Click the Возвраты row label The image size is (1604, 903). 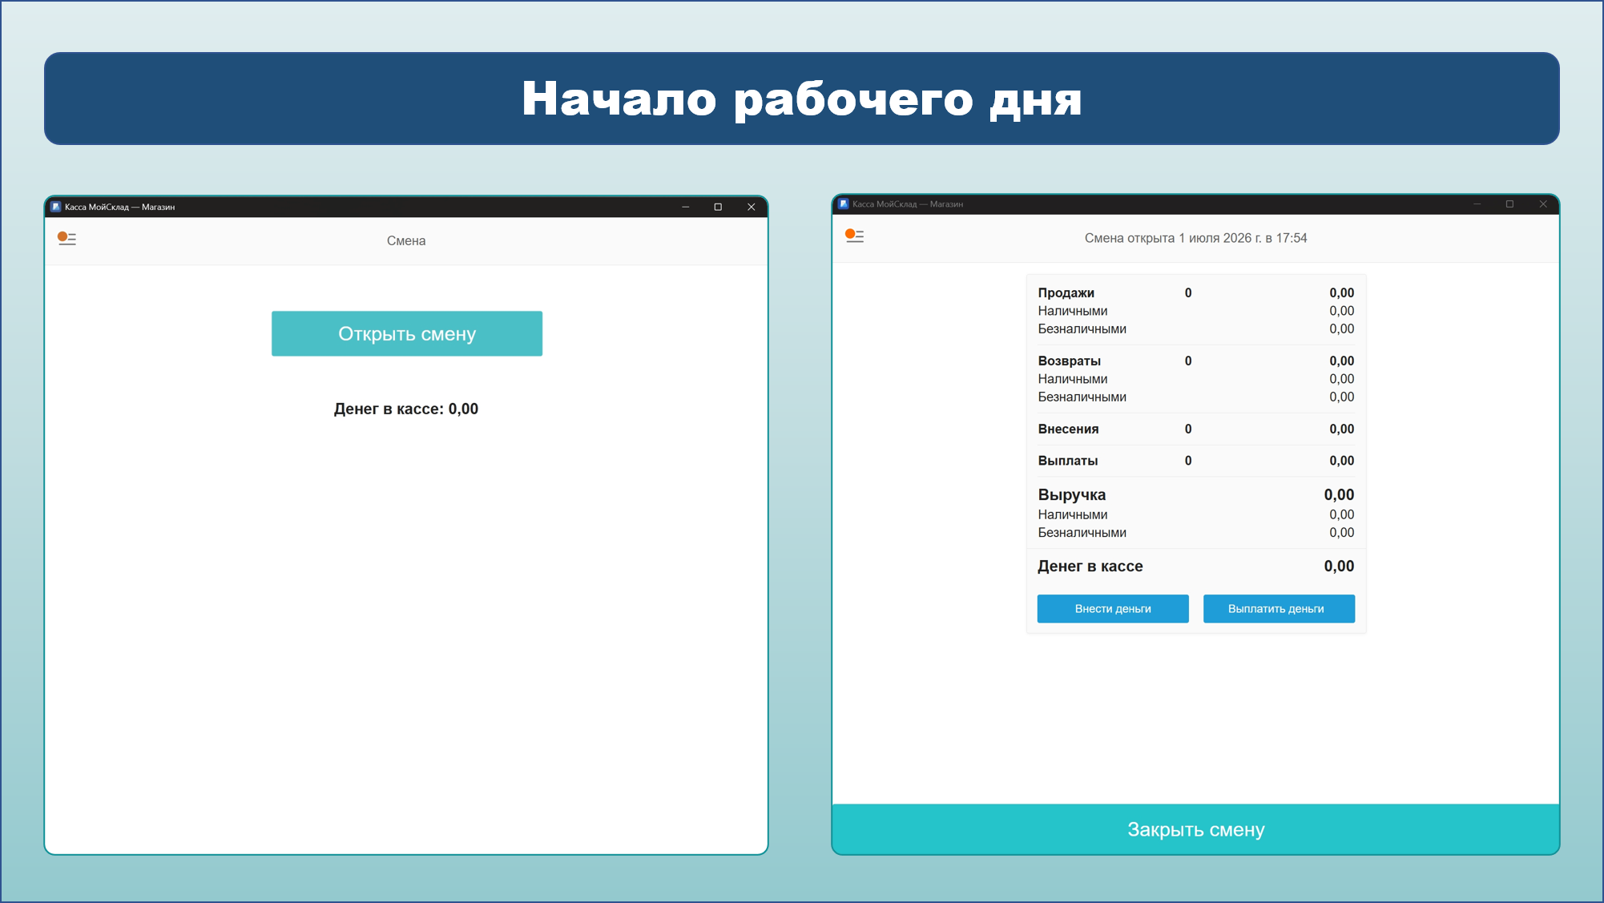[x=1069, y=361]
